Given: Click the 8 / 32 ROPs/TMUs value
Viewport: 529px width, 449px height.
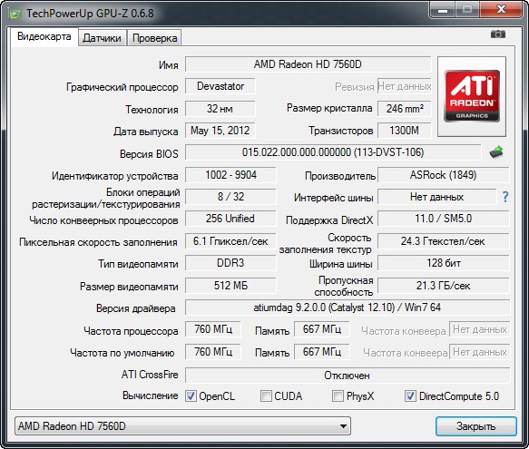Looking at the screenshot, I should pos(230,197).
